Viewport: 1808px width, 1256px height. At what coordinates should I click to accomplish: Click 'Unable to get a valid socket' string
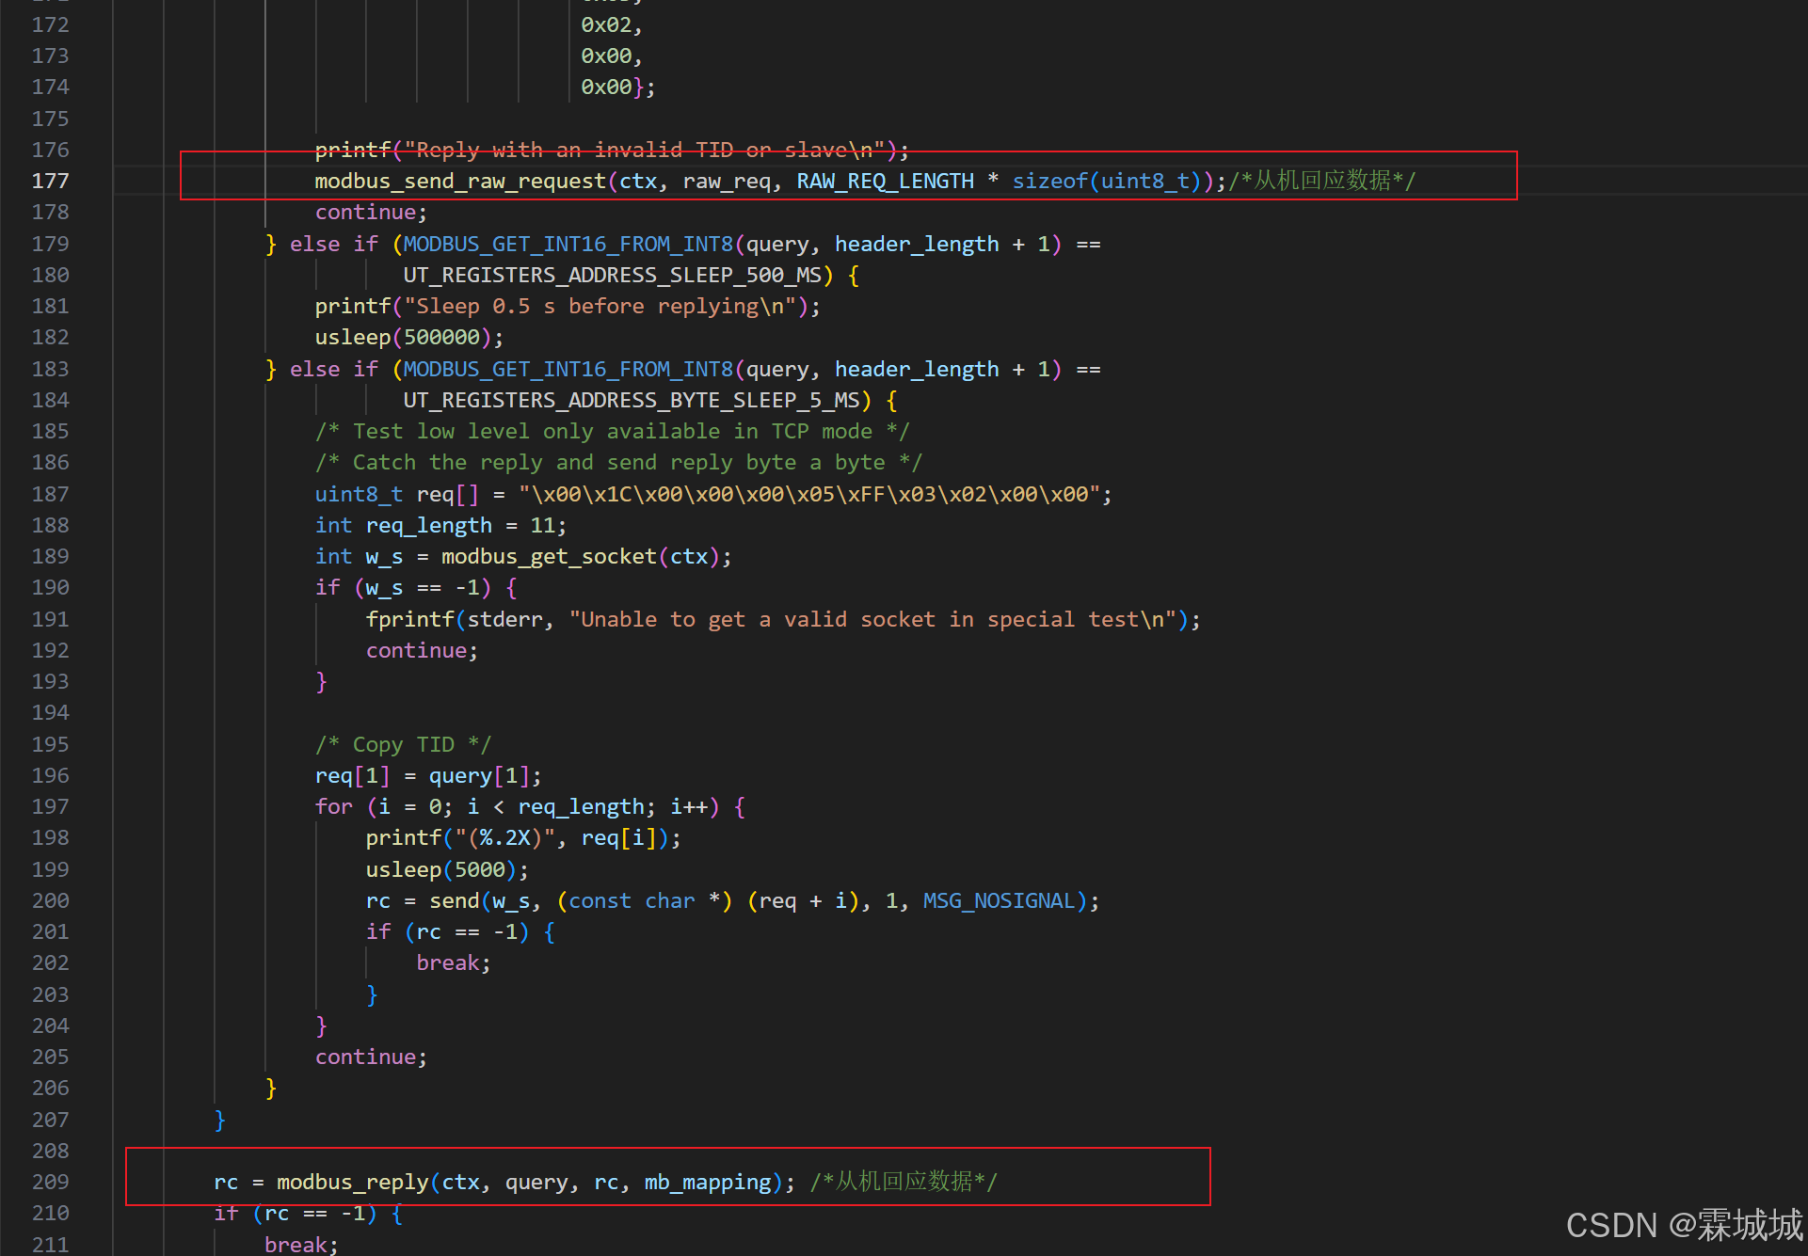point(872,619)
